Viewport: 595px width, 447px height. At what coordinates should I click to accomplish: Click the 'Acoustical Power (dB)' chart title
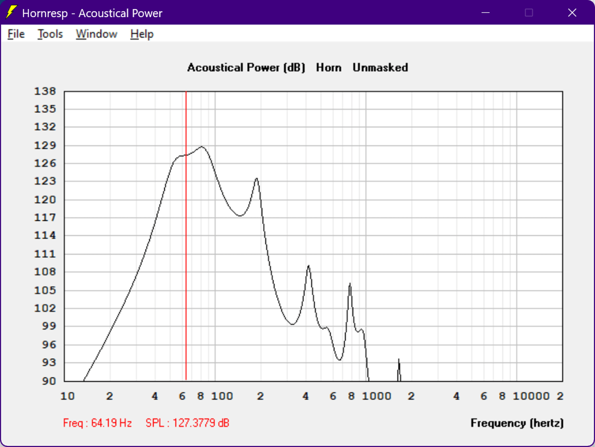[x=246, y=68]
